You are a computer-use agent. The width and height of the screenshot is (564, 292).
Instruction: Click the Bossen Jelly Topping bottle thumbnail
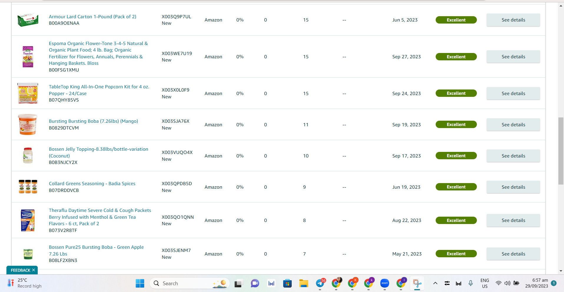[28, 155]
